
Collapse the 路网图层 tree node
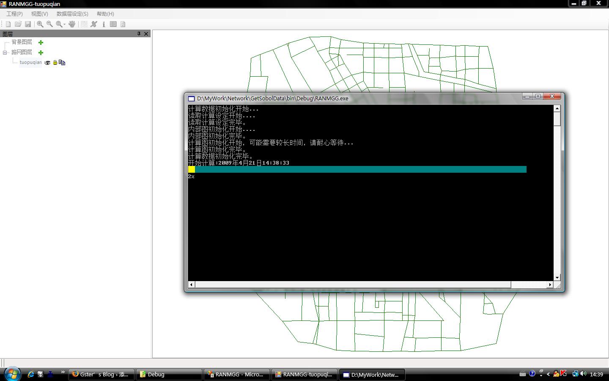5,52
